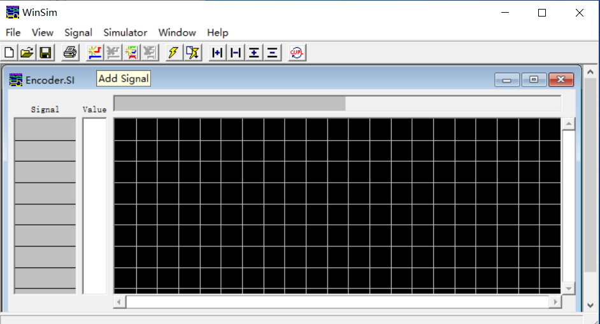Click the waveform horizontal scrollbar right arrow

tap(555, 302)
